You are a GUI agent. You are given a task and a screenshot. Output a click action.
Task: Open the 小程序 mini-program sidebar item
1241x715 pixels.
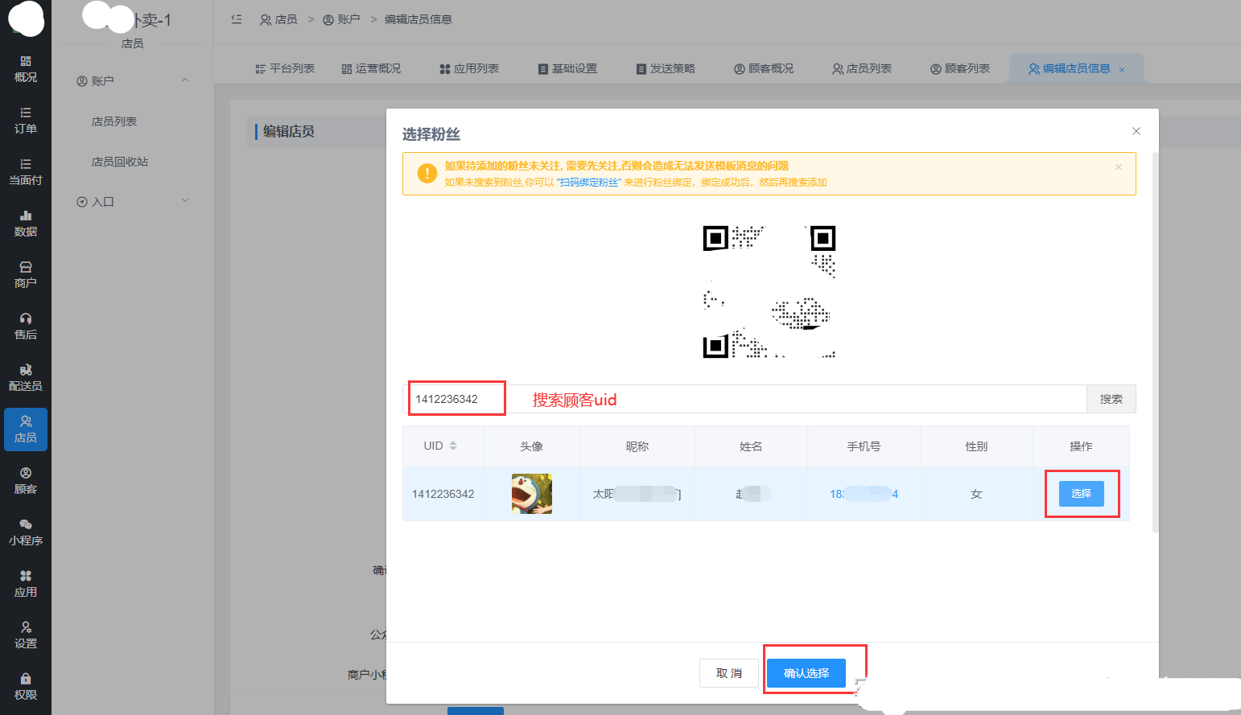pyautogui.click(x=26, y=532)
